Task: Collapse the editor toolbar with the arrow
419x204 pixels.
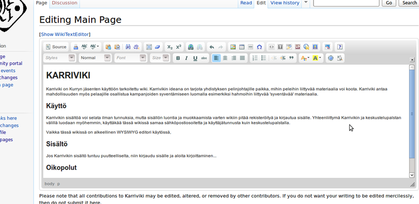Action: click(x=412, y=60)
